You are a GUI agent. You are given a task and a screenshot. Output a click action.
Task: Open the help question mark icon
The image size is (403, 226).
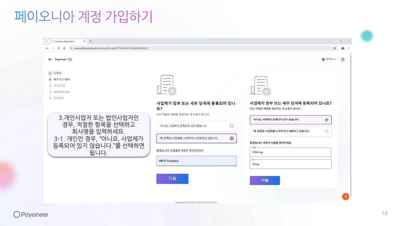point(343,59)
